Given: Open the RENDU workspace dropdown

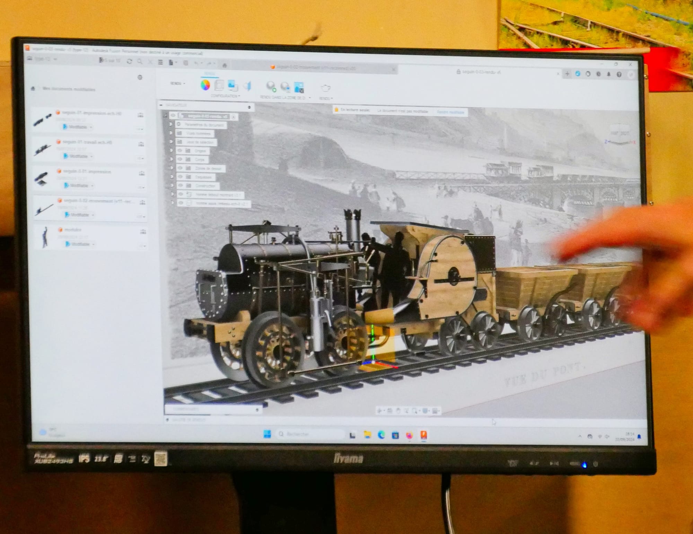Looking at the screenshot, I should 178,83.
